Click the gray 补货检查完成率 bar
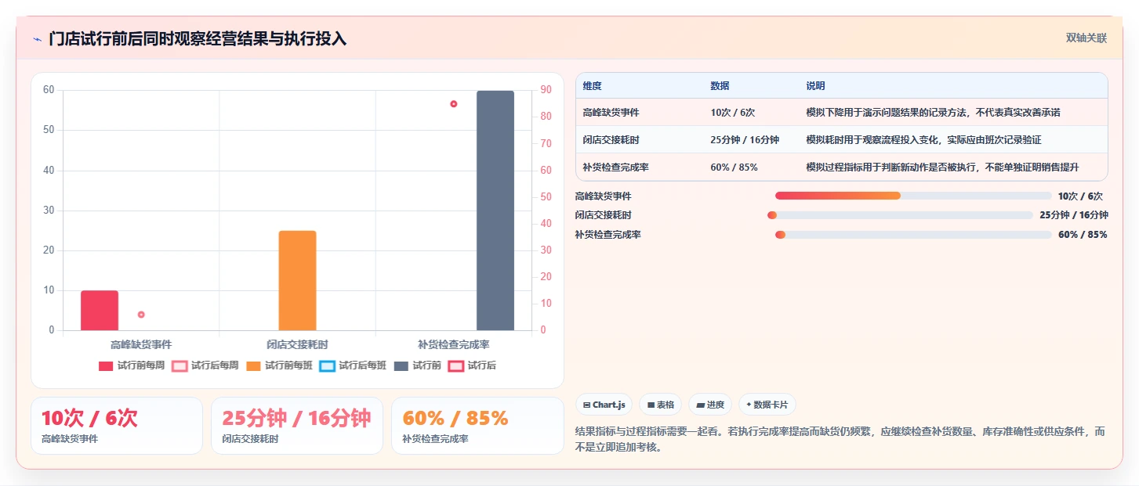This screenshot has width=1139, height=486. (495, 211)
